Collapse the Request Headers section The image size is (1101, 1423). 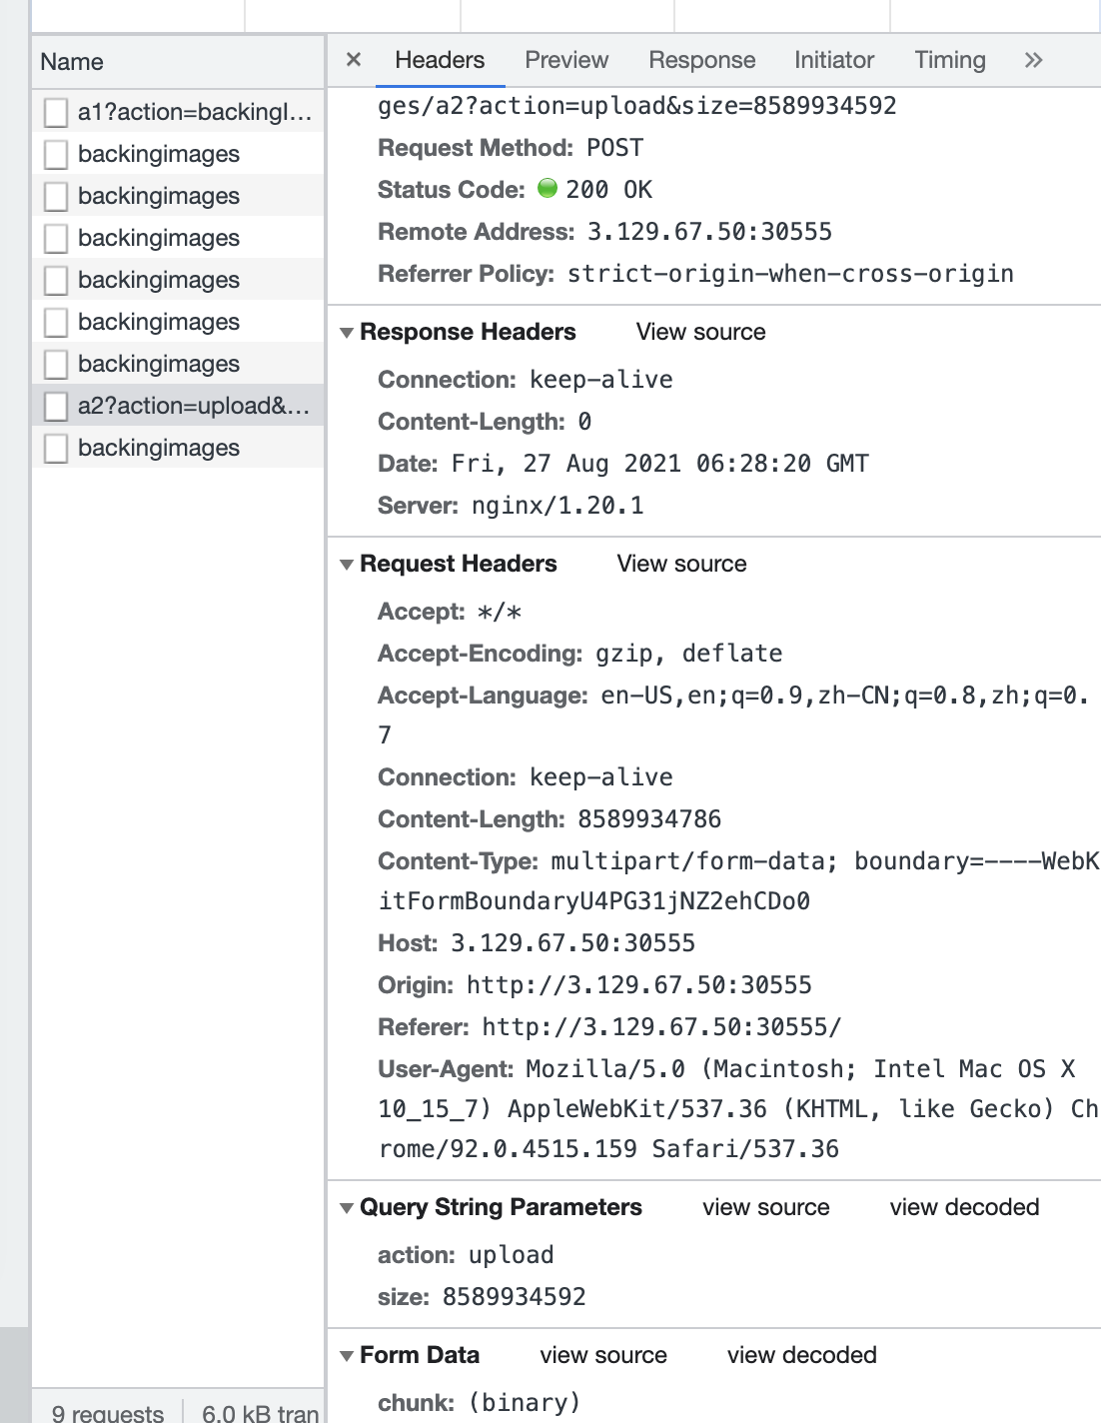pos(346,564)
